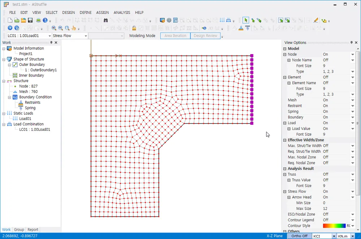361x239 pixels.
Task: Collapse the Shape of Structure tree node
Action: [x=4, y=59]
